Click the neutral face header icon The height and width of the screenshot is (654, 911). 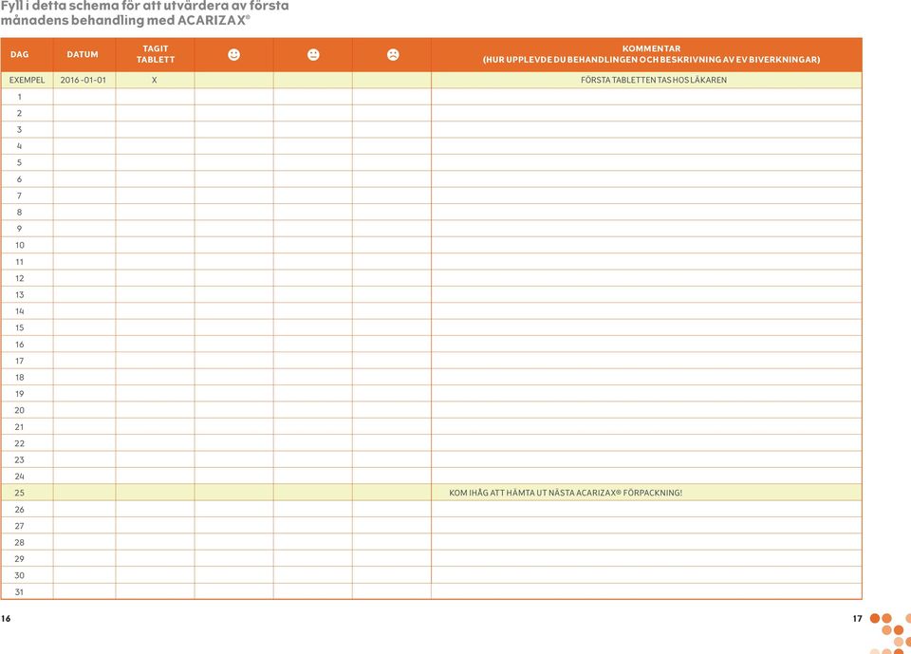click(x=313, y=55)
